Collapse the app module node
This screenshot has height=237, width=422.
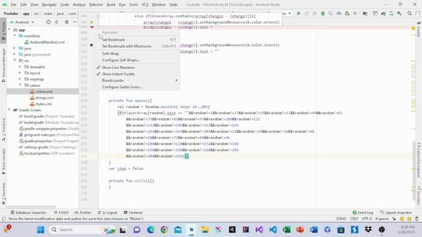10,30
